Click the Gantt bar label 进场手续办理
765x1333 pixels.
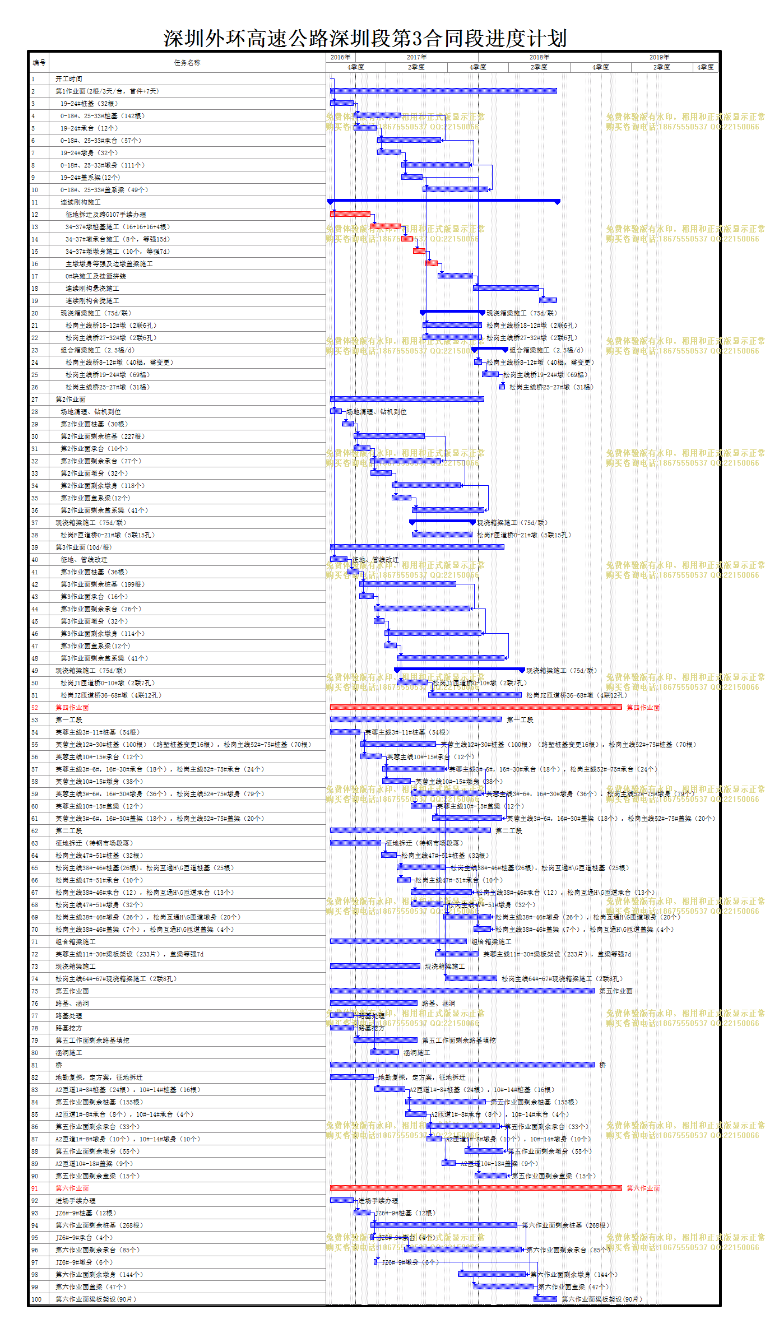click(378, 1201)
